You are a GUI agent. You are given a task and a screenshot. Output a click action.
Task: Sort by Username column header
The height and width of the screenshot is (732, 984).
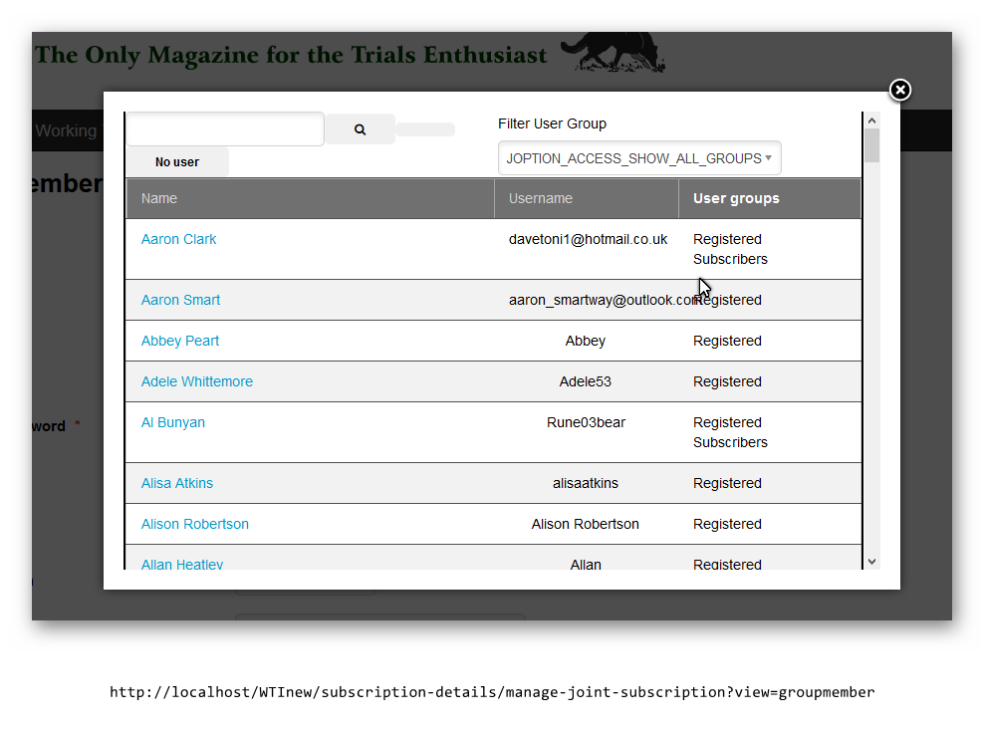(541, 198)
